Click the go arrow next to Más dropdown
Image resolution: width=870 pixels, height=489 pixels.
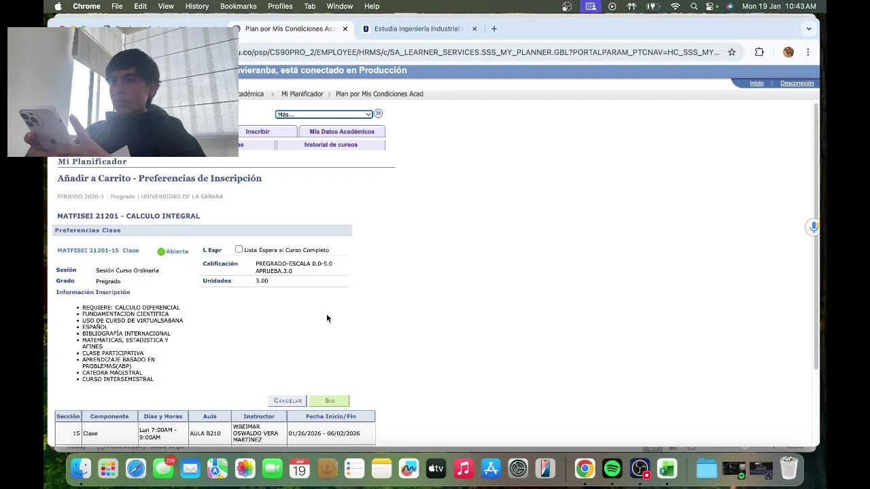[379, 113]
